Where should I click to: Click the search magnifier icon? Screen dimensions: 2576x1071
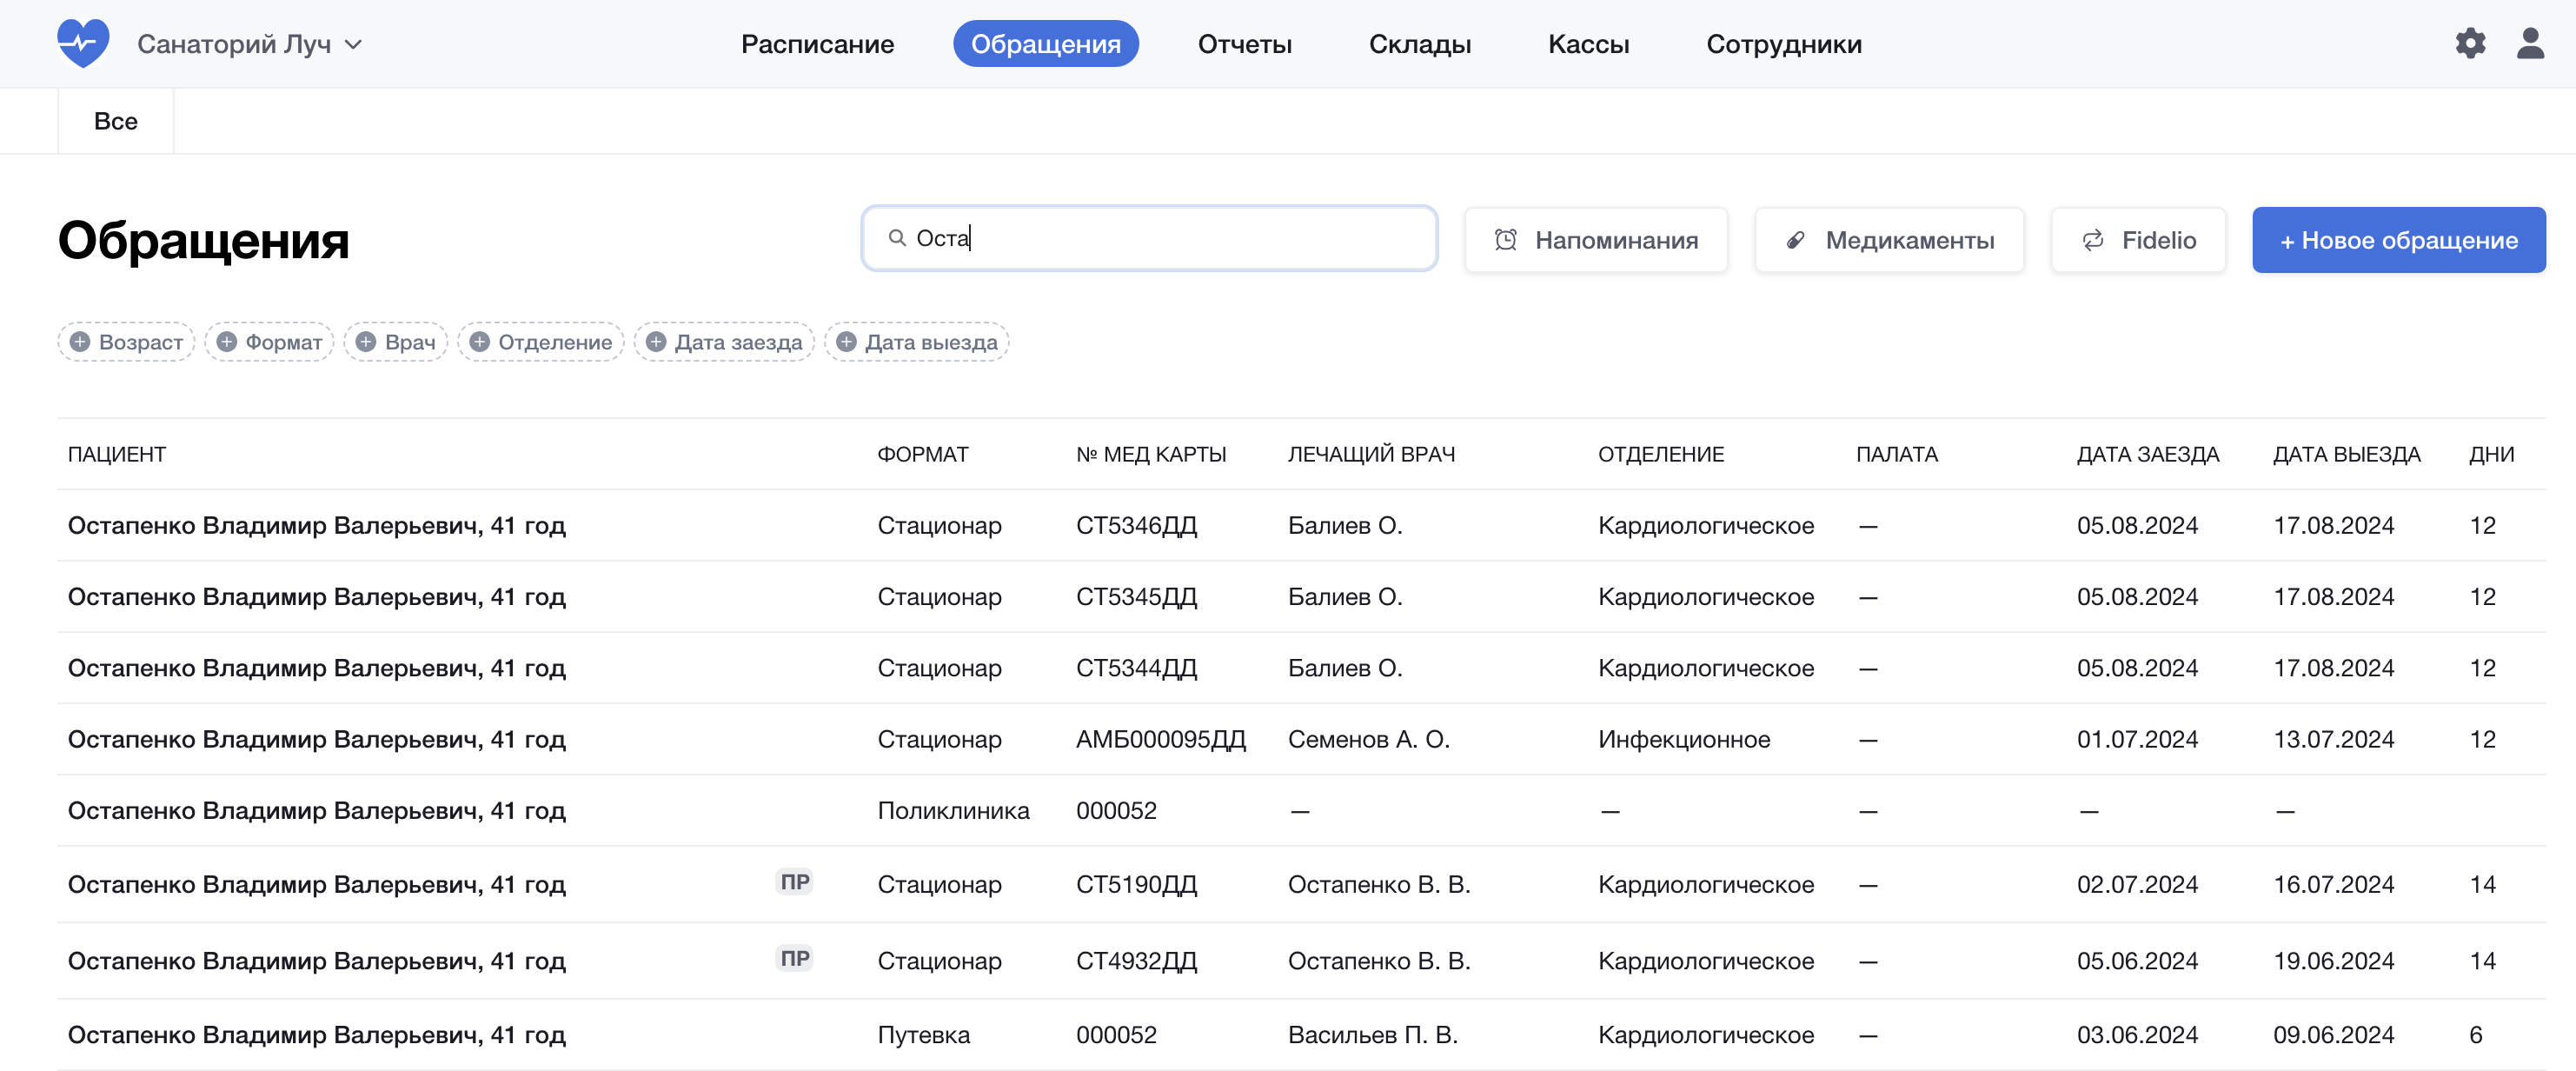[x=897, y=238]
